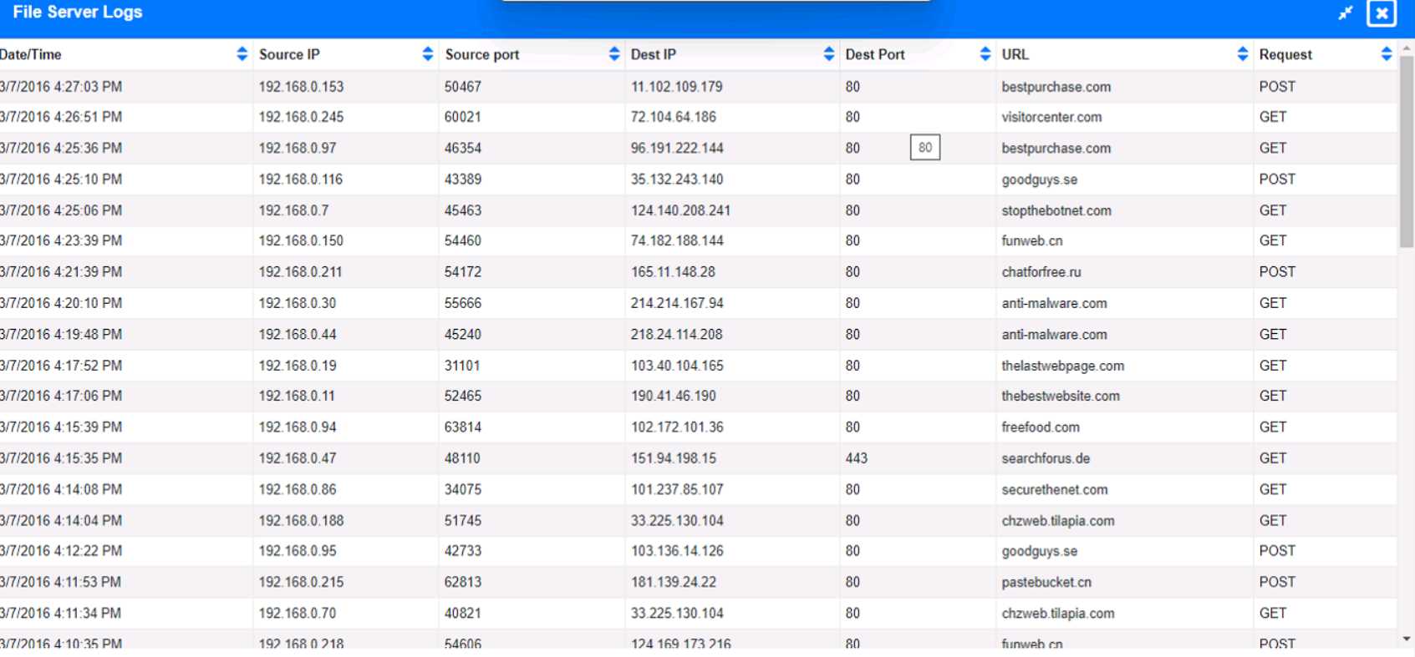
Task: Sort logs using Dest IP arrows
Action: point(828,54)
